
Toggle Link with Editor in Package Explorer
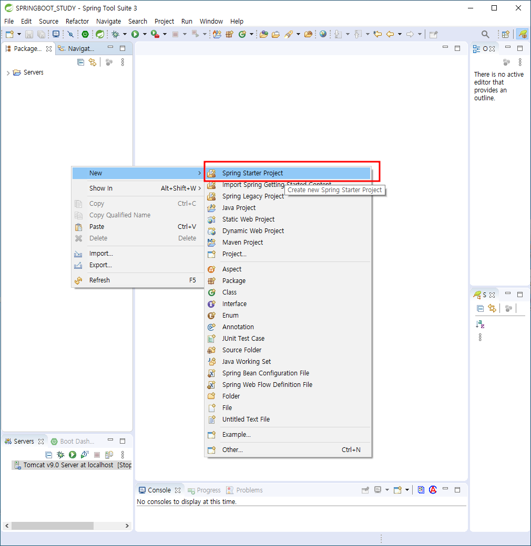(93, 62)
